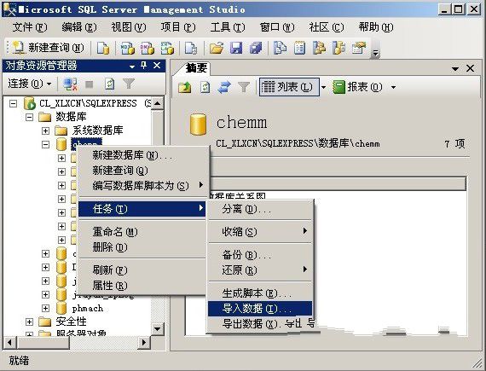Click the up-folder icon in summary toolbar
This screenshot has width=486, height=371.
pyautogui.click(x=185, y=87)
